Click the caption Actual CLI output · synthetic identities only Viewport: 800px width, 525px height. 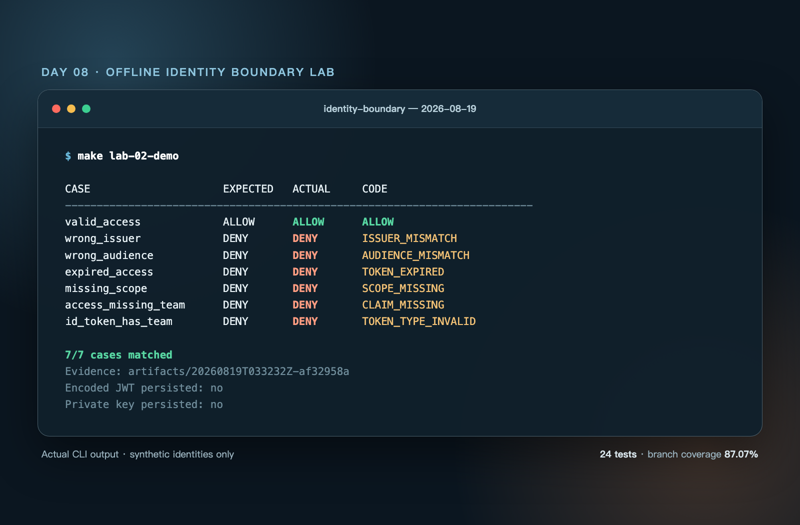[137, 454]
